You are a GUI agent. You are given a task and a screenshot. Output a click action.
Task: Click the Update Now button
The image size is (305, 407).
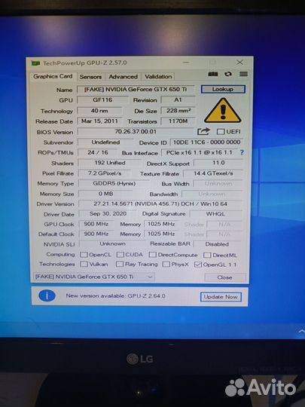tap(221, 297)
